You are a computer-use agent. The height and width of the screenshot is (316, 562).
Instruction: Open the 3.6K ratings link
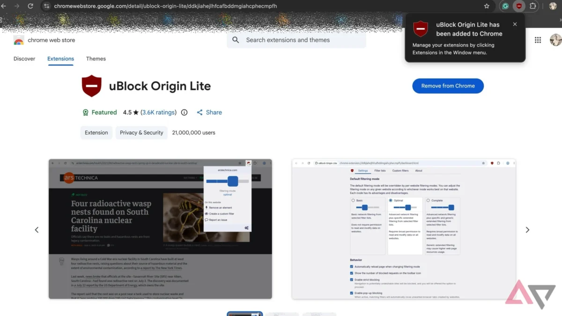159,113
